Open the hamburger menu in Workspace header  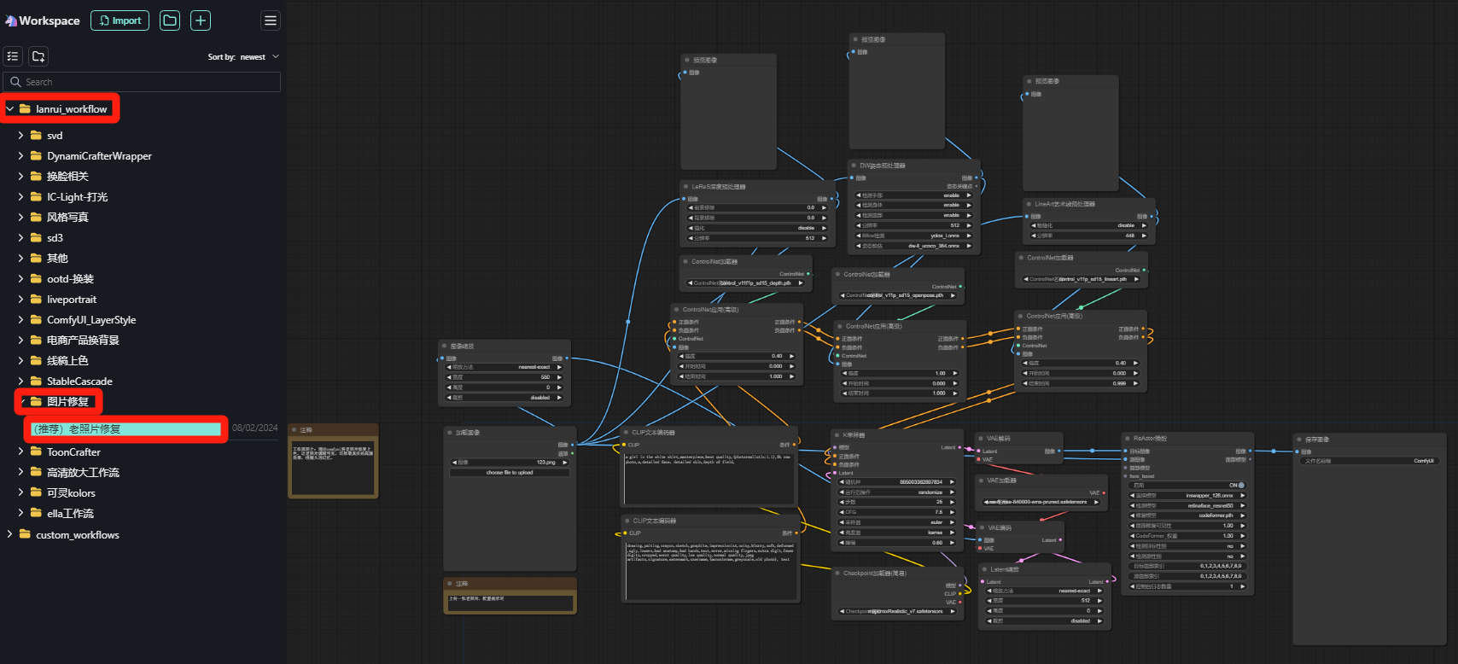point(271,20)
